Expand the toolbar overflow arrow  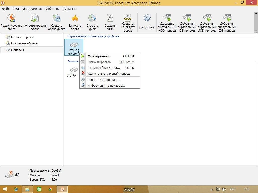click(x=256, y=14)
